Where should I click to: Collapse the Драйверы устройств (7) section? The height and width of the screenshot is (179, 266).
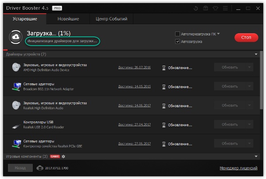(256, 54)
